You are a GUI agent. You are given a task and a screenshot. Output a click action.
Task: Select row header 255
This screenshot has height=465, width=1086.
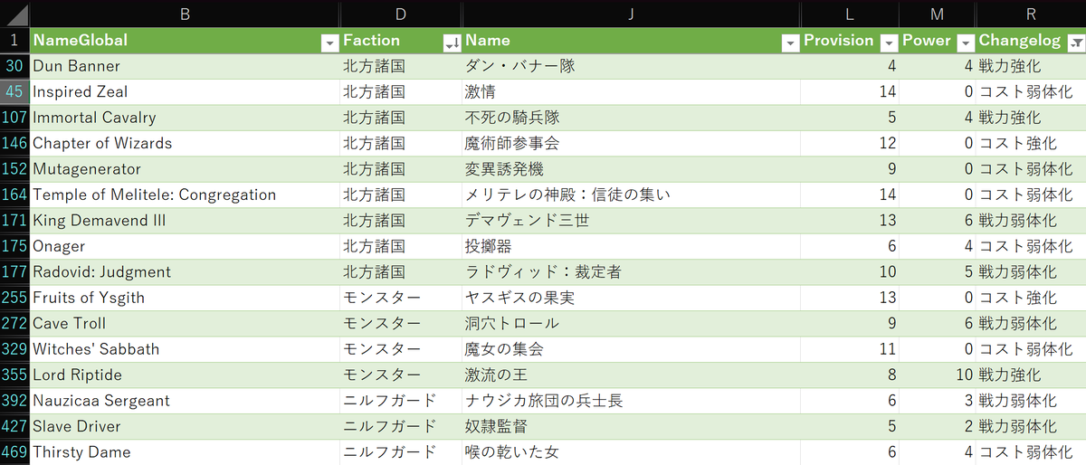pyautogui.click(x=14, y=298)
